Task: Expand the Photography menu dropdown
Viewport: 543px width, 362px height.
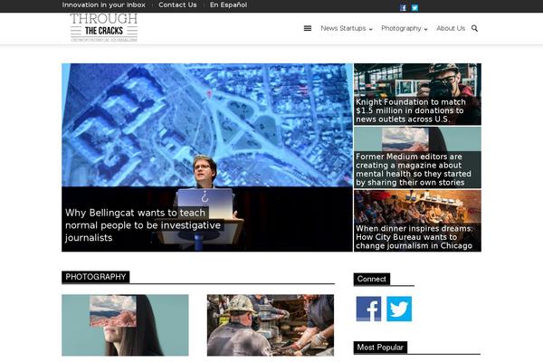Action: pos(405,28)
